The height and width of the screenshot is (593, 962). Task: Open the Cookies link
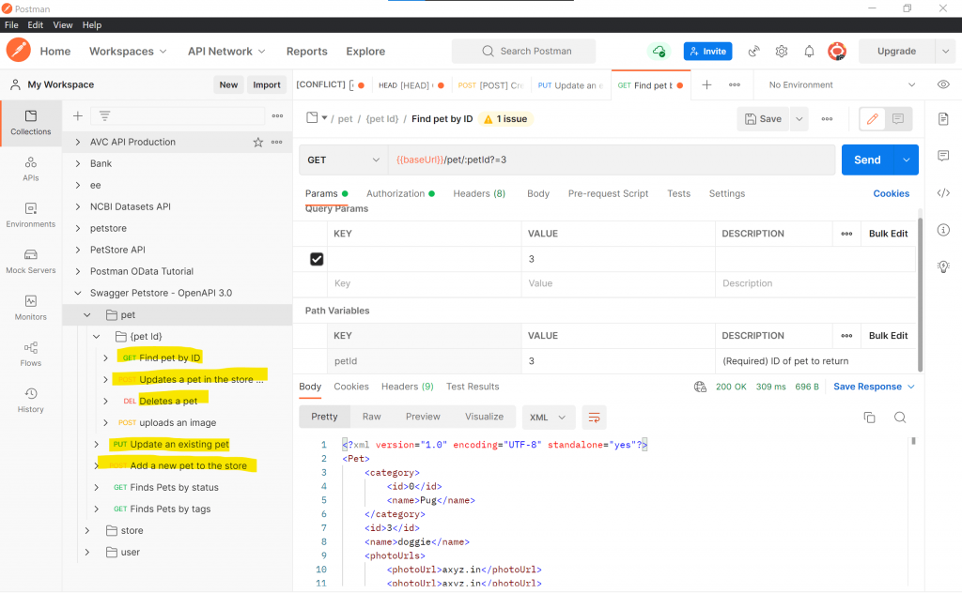(x=892, y=193)
